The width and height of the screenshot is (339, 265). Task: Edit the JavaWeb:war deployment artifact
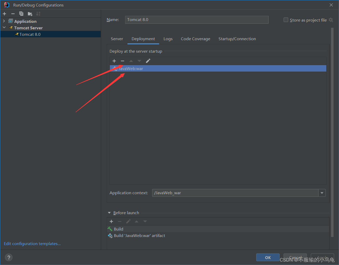[x=148, y=61]
